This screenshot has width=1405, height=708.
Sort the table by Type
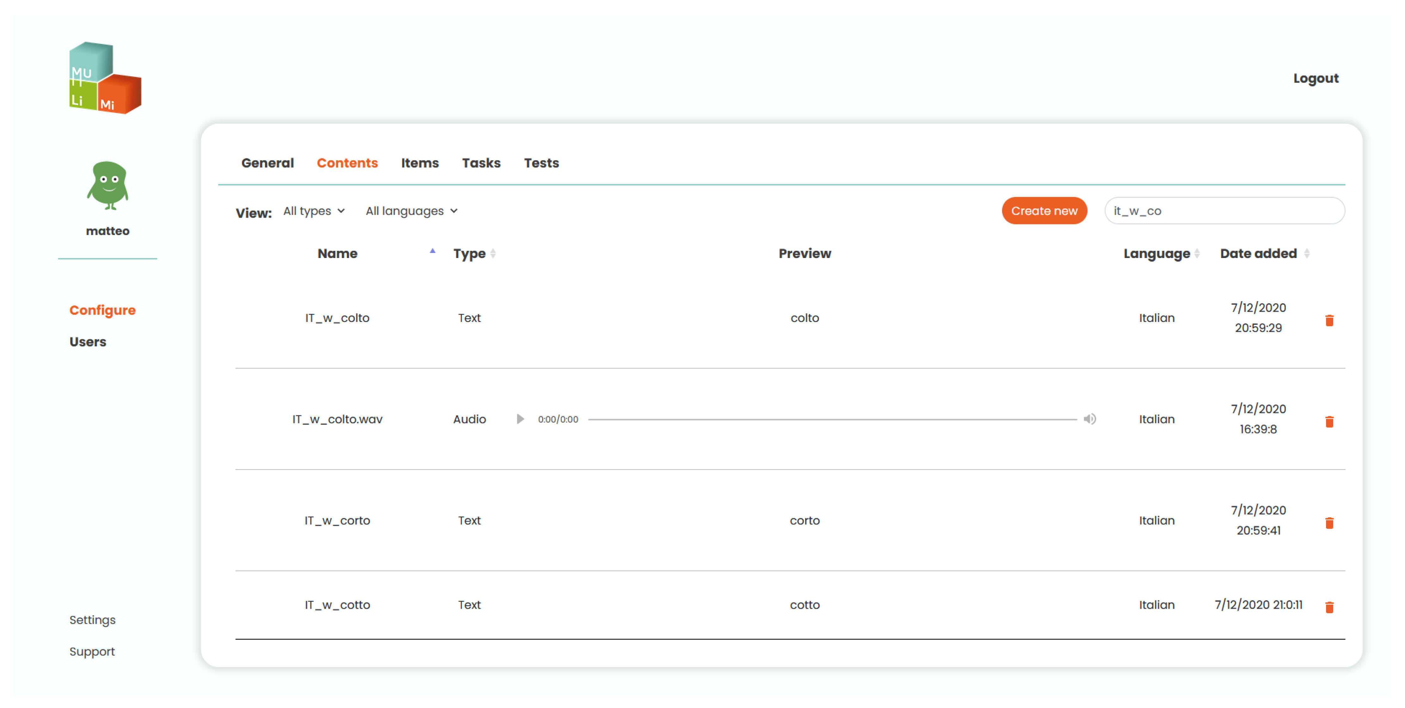tap(492, 254)
